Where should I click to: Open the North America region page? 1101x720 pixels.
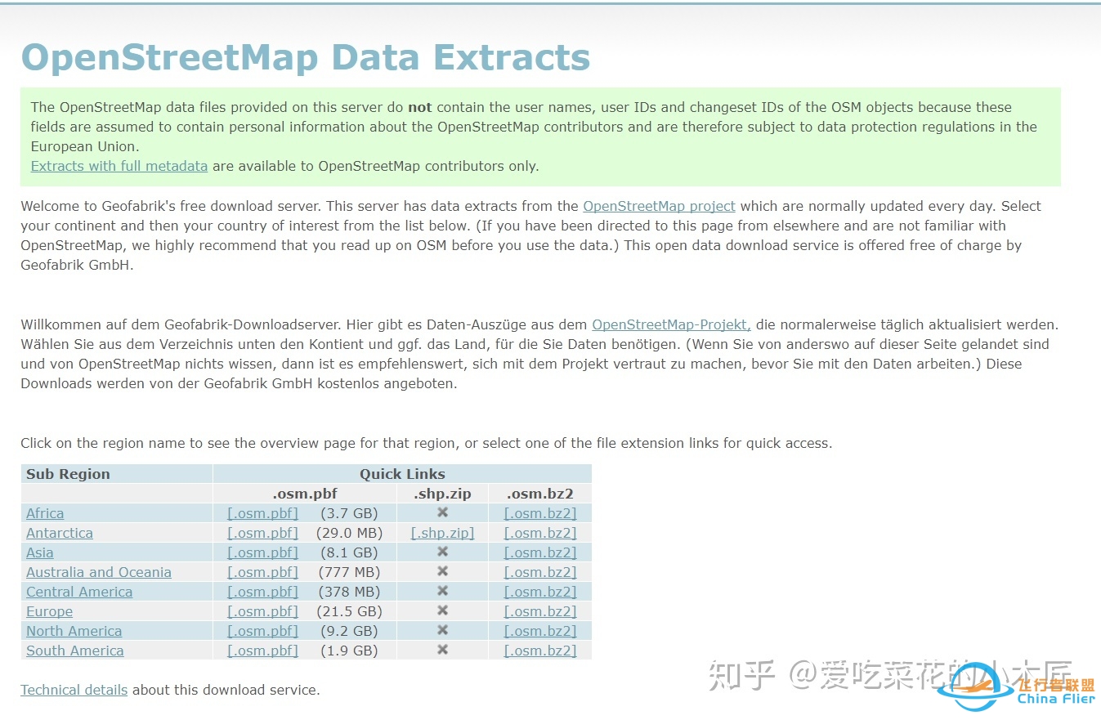tap(74, 631)
